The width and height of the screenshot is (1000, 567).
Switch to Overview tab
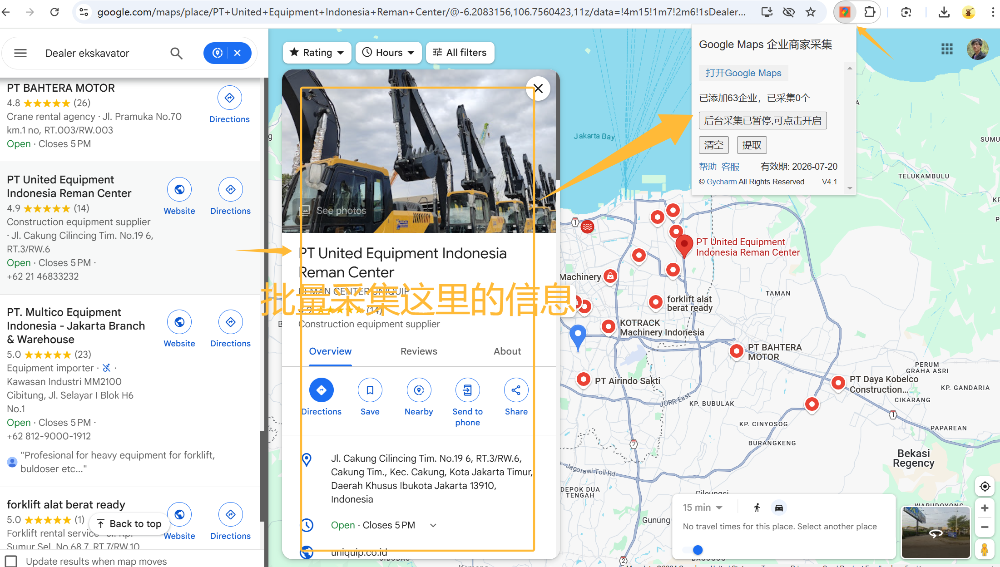[x=330, y=351]
